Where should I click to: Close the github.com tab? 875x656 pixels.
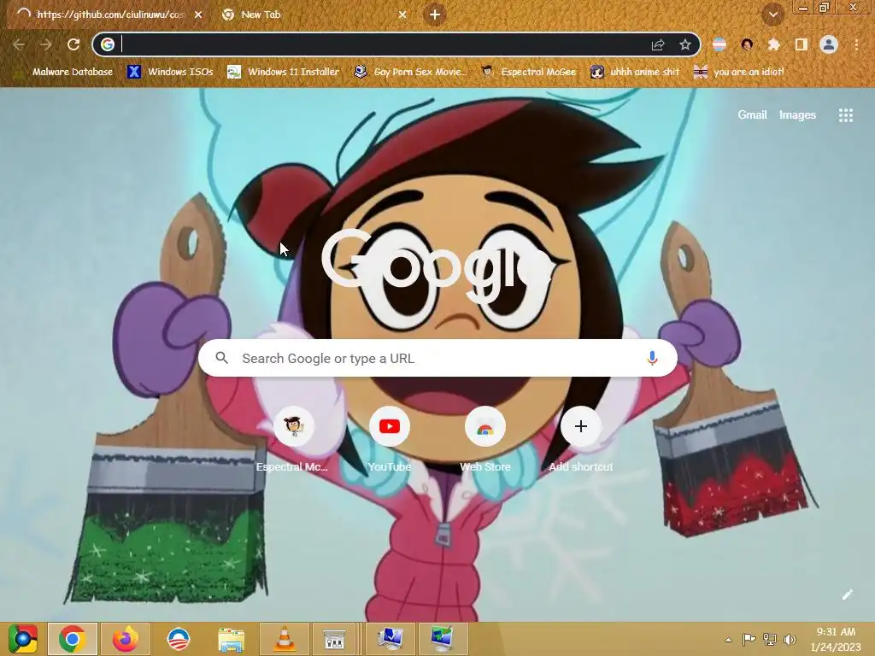(x=198, y=15)
